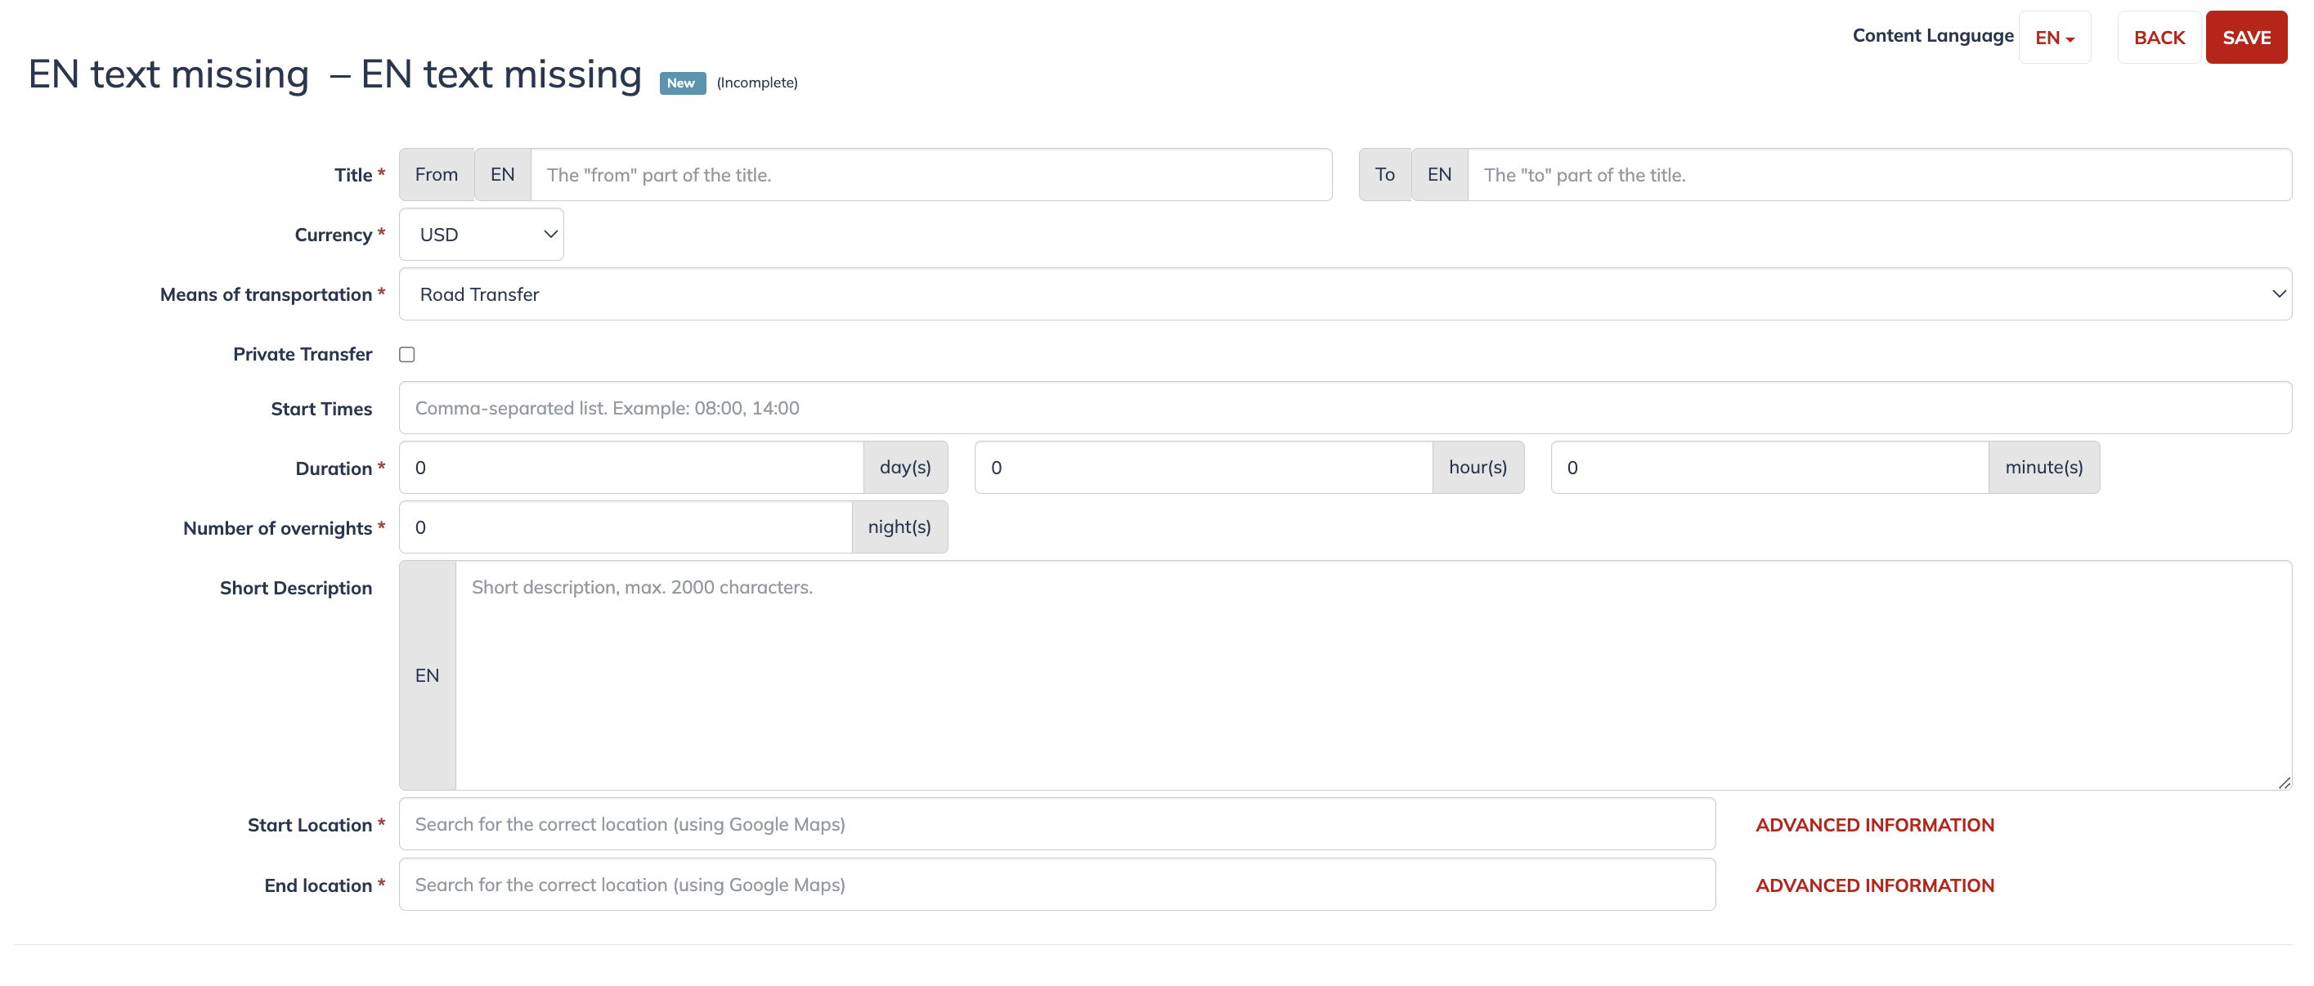The width and height of the screenshot is (2314, 986).
Task: Click the Currency label
Action: coord(332,235)
